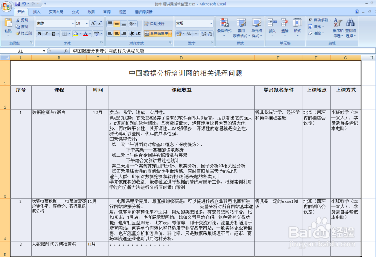Open fill color dropdown arrow
This screenshot has height=257, width=376.
pos(80,34)
